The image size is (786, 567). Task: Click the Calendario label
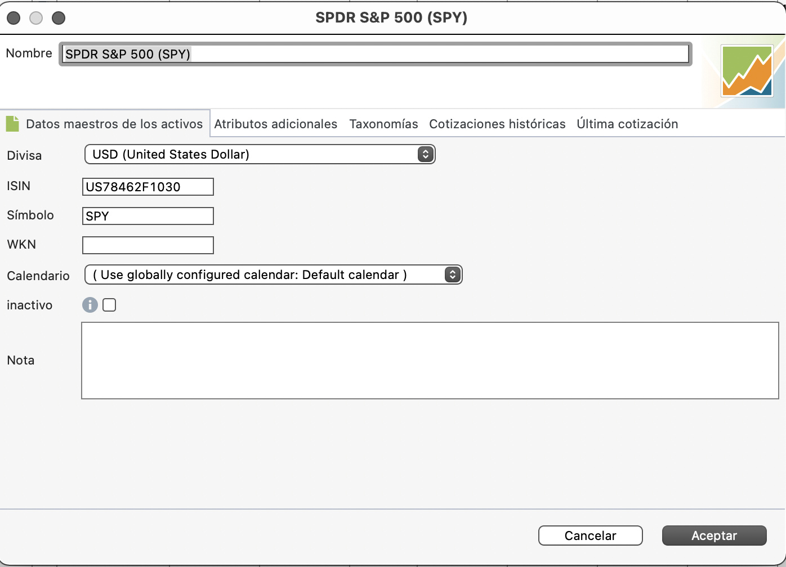coord(38,276)
